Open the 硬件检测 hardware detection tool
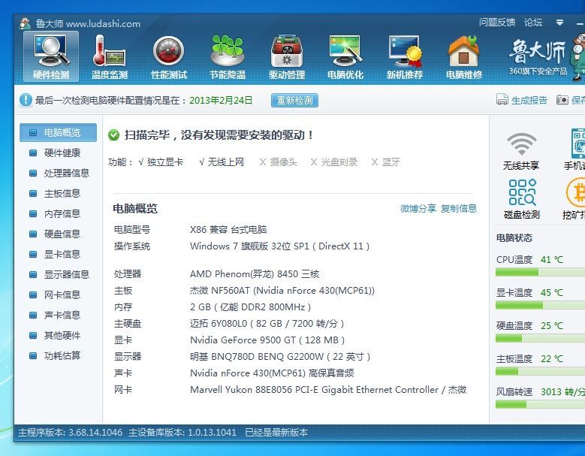 point(51,57)
